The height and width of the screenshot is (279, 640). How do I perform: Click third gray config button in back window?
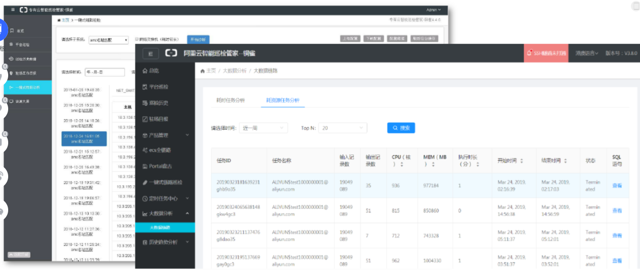397,39
